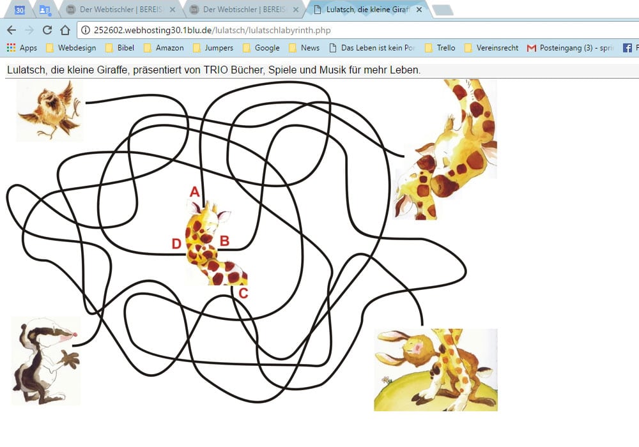Click the small sleeping giraffe in the center
This screenshot has width=639, height=447.
click(216, 243)
